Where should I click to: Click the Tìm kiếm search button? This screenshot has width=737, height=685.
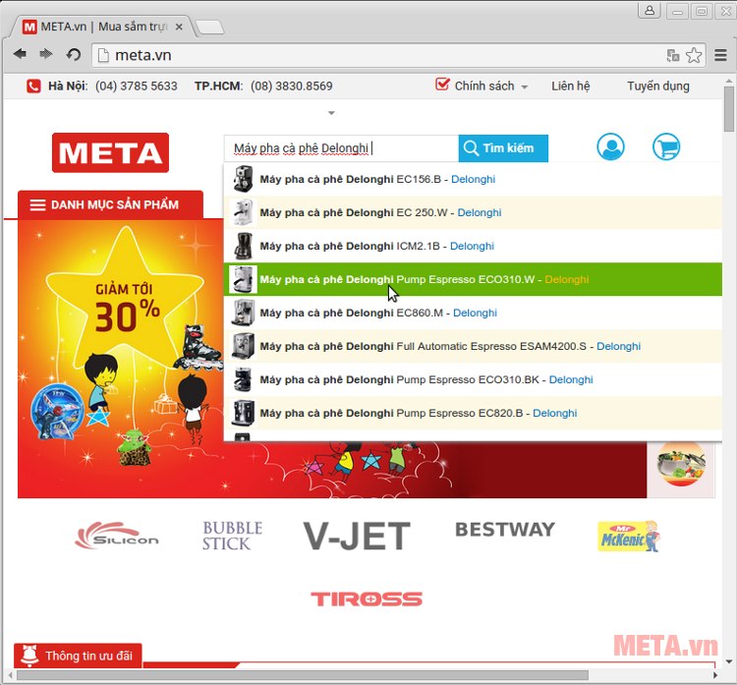[x=503, y=148]
